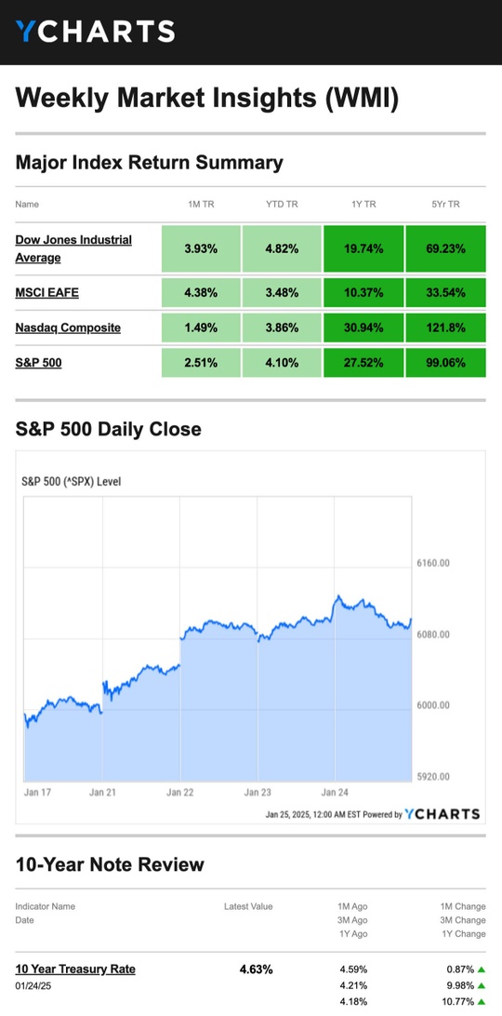This screenshot has height=1016, width=502.
Task: Open the Dow Jones Industrial Average link
Action: (73, 248)
